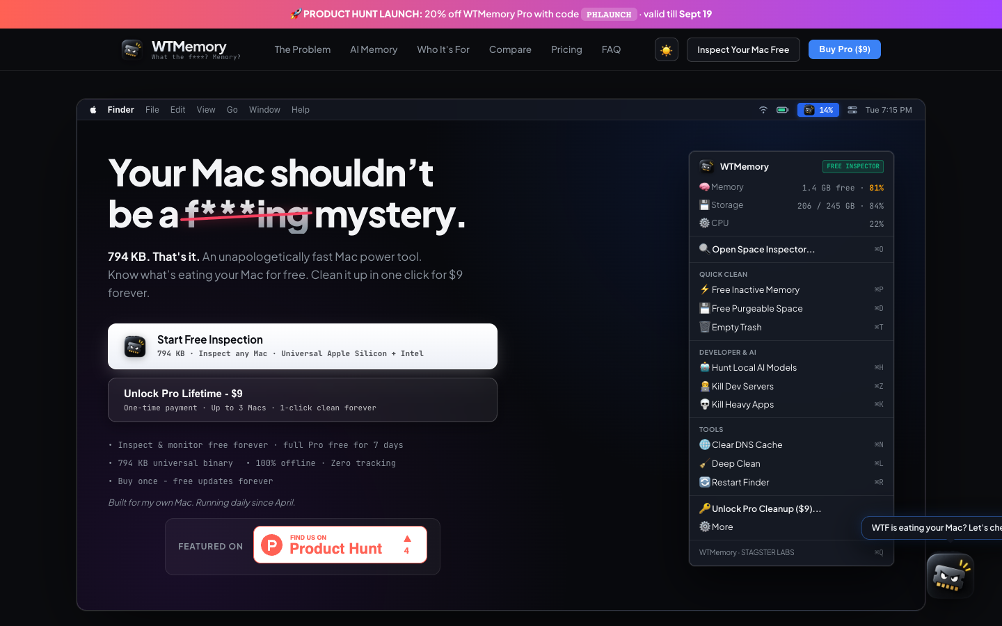Screen dimensions: 1002x626
Task: Open Window menu in mock menu bar
Action: (x=264, y=110)
